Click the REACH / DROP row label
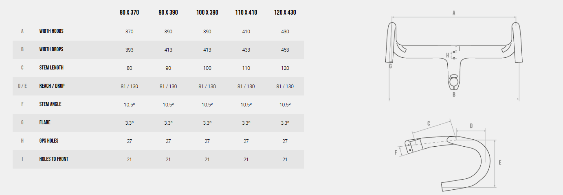This screenshot has height=195, width=563. (52, 86)
